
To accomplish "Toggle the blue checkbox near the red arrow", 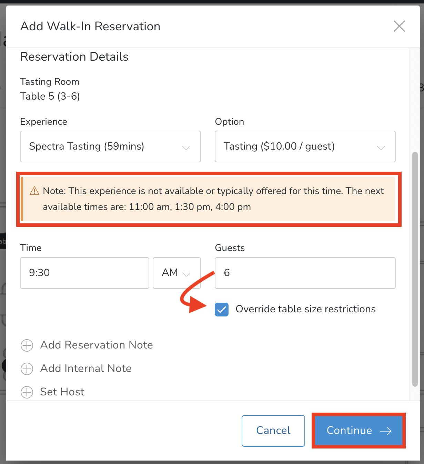I will [222, 309].
